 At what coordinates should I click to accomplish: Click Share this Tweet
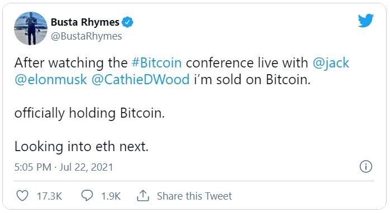tap(194, 196)
